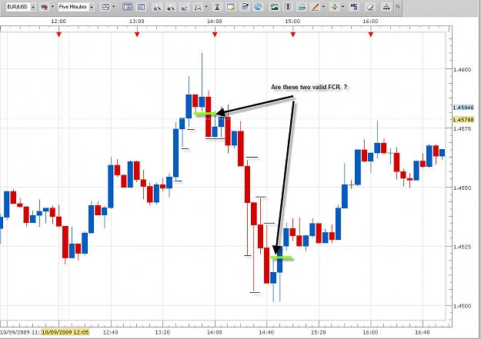Image resolution: width=481 pixels, height=339 pixels.
Task: Expand the chart type dropdown arrow
Action: (x=113, y=7)
